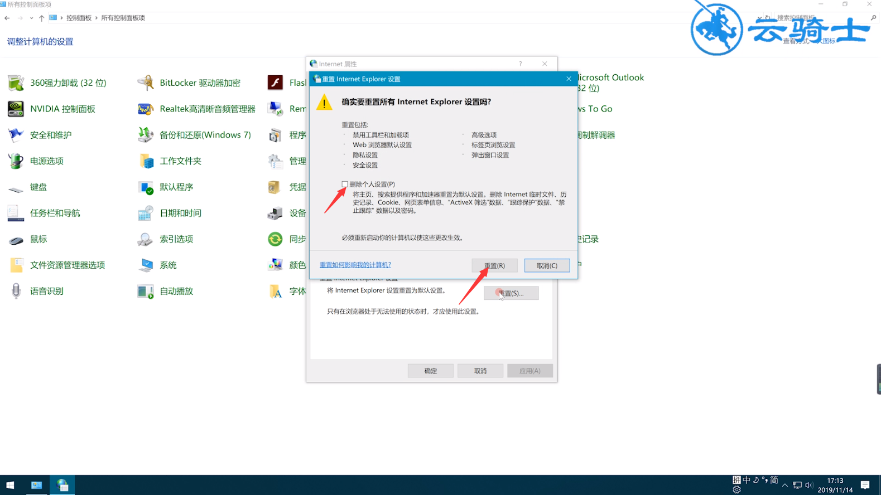Click the 取消(C) button
The image size is (881, 495).
(x=547, y=265)
